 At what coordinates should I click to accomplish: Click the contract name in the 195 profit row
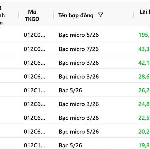click(79, 35)
